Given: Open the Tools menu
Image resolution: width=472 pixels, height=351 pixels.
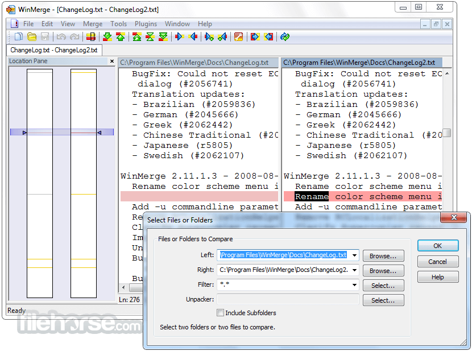Looking at the screenshot, I should [118, 24].
